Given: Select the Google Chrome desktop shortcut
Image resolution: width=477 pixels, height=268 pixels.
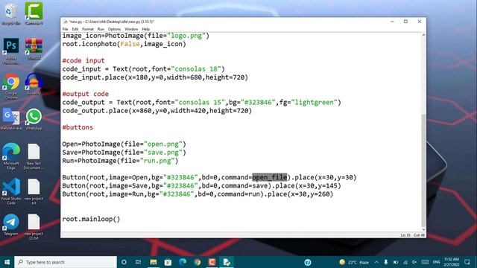Looking at the screenshot, I should point(11,86).
